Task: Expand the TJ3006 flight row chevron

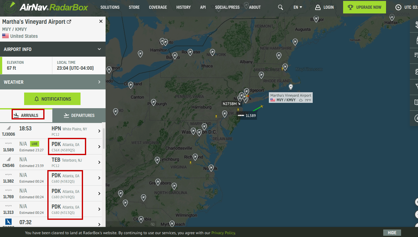Action: (x=99, y=131)
